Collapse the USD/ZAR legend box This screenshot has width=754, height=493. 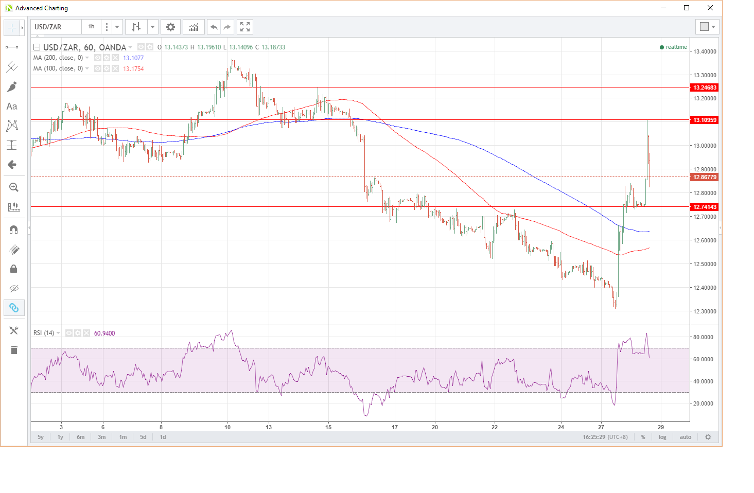37,47
